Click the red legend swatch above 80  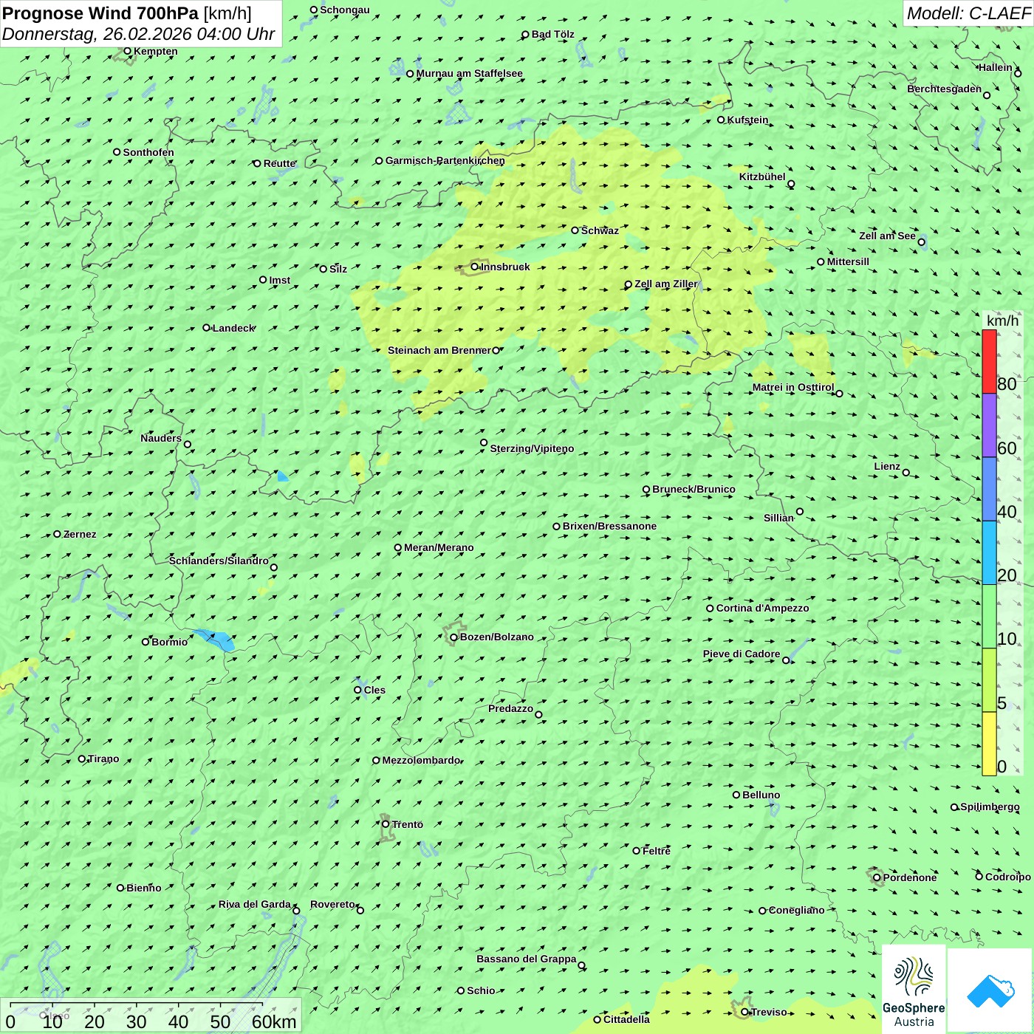(x=989, y=361)
